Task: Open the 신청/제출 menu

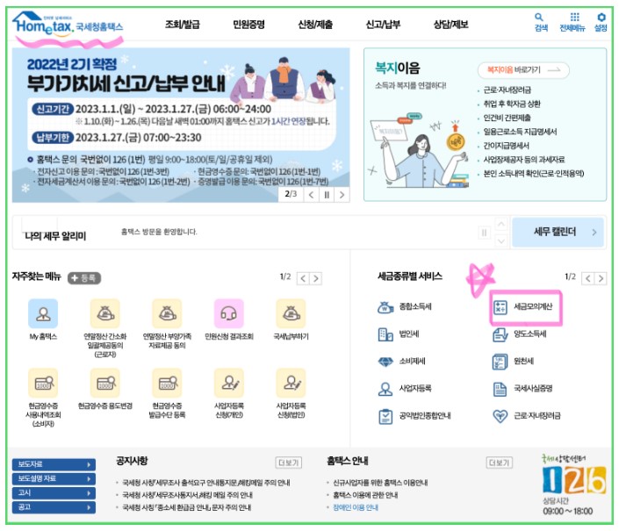Action: [x=315, y=25]
